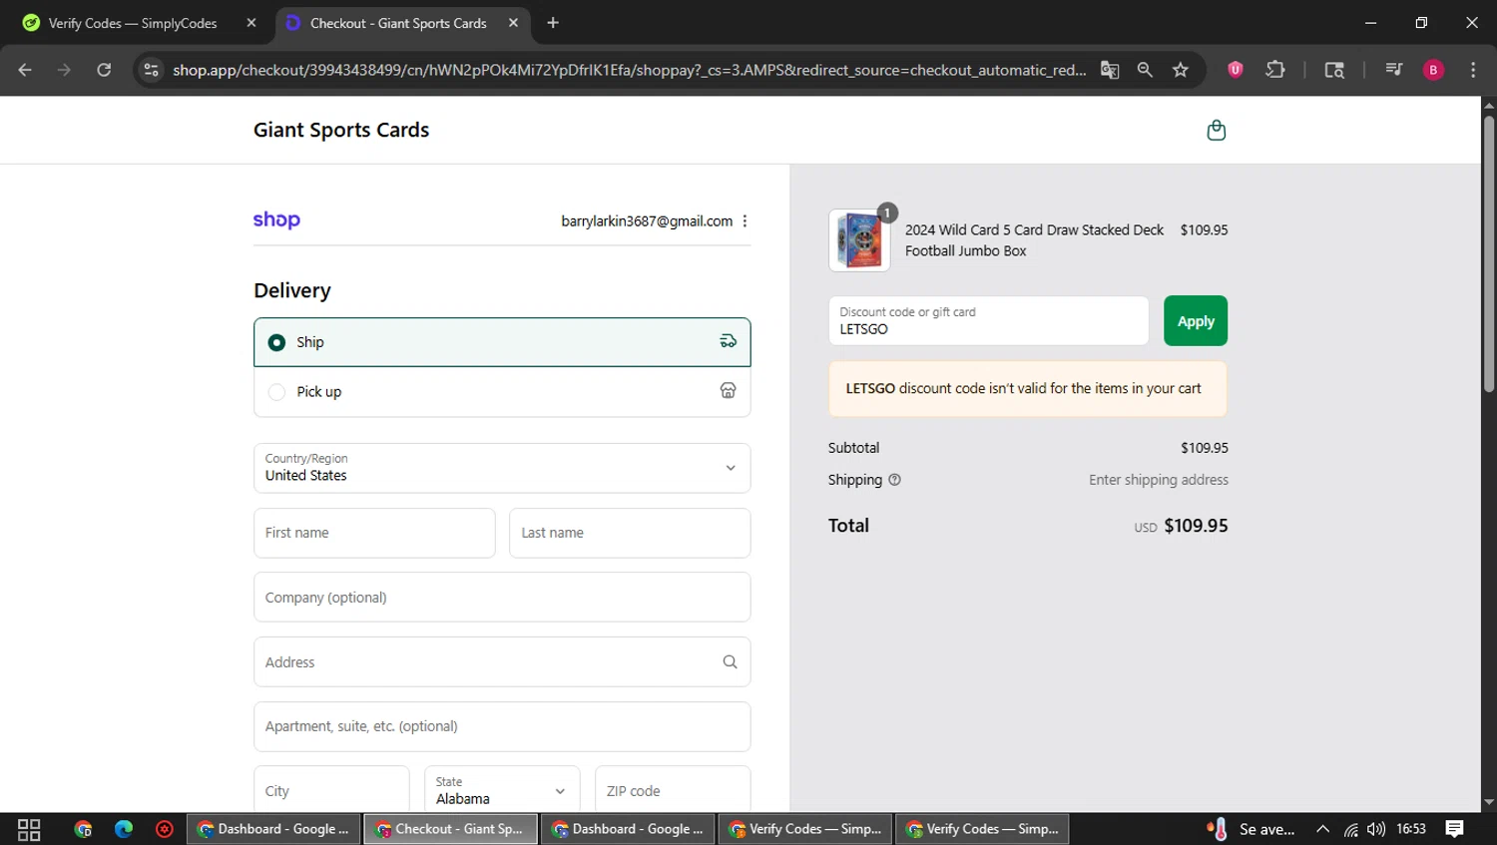Screen dimensions: 1497x845
Task: Click the browser address bar URL
Action: (x=629, y=70)
